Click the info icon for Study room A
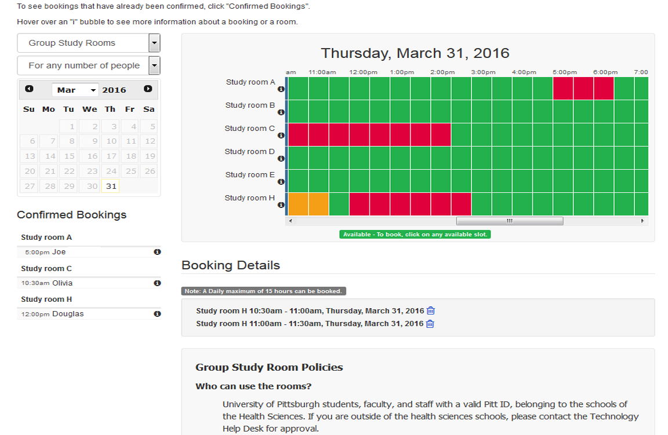This screenshot has width=668, height=435. [x=281, y=90]
